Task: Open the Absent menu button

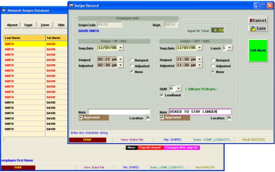Action: (x=12, y=25)
